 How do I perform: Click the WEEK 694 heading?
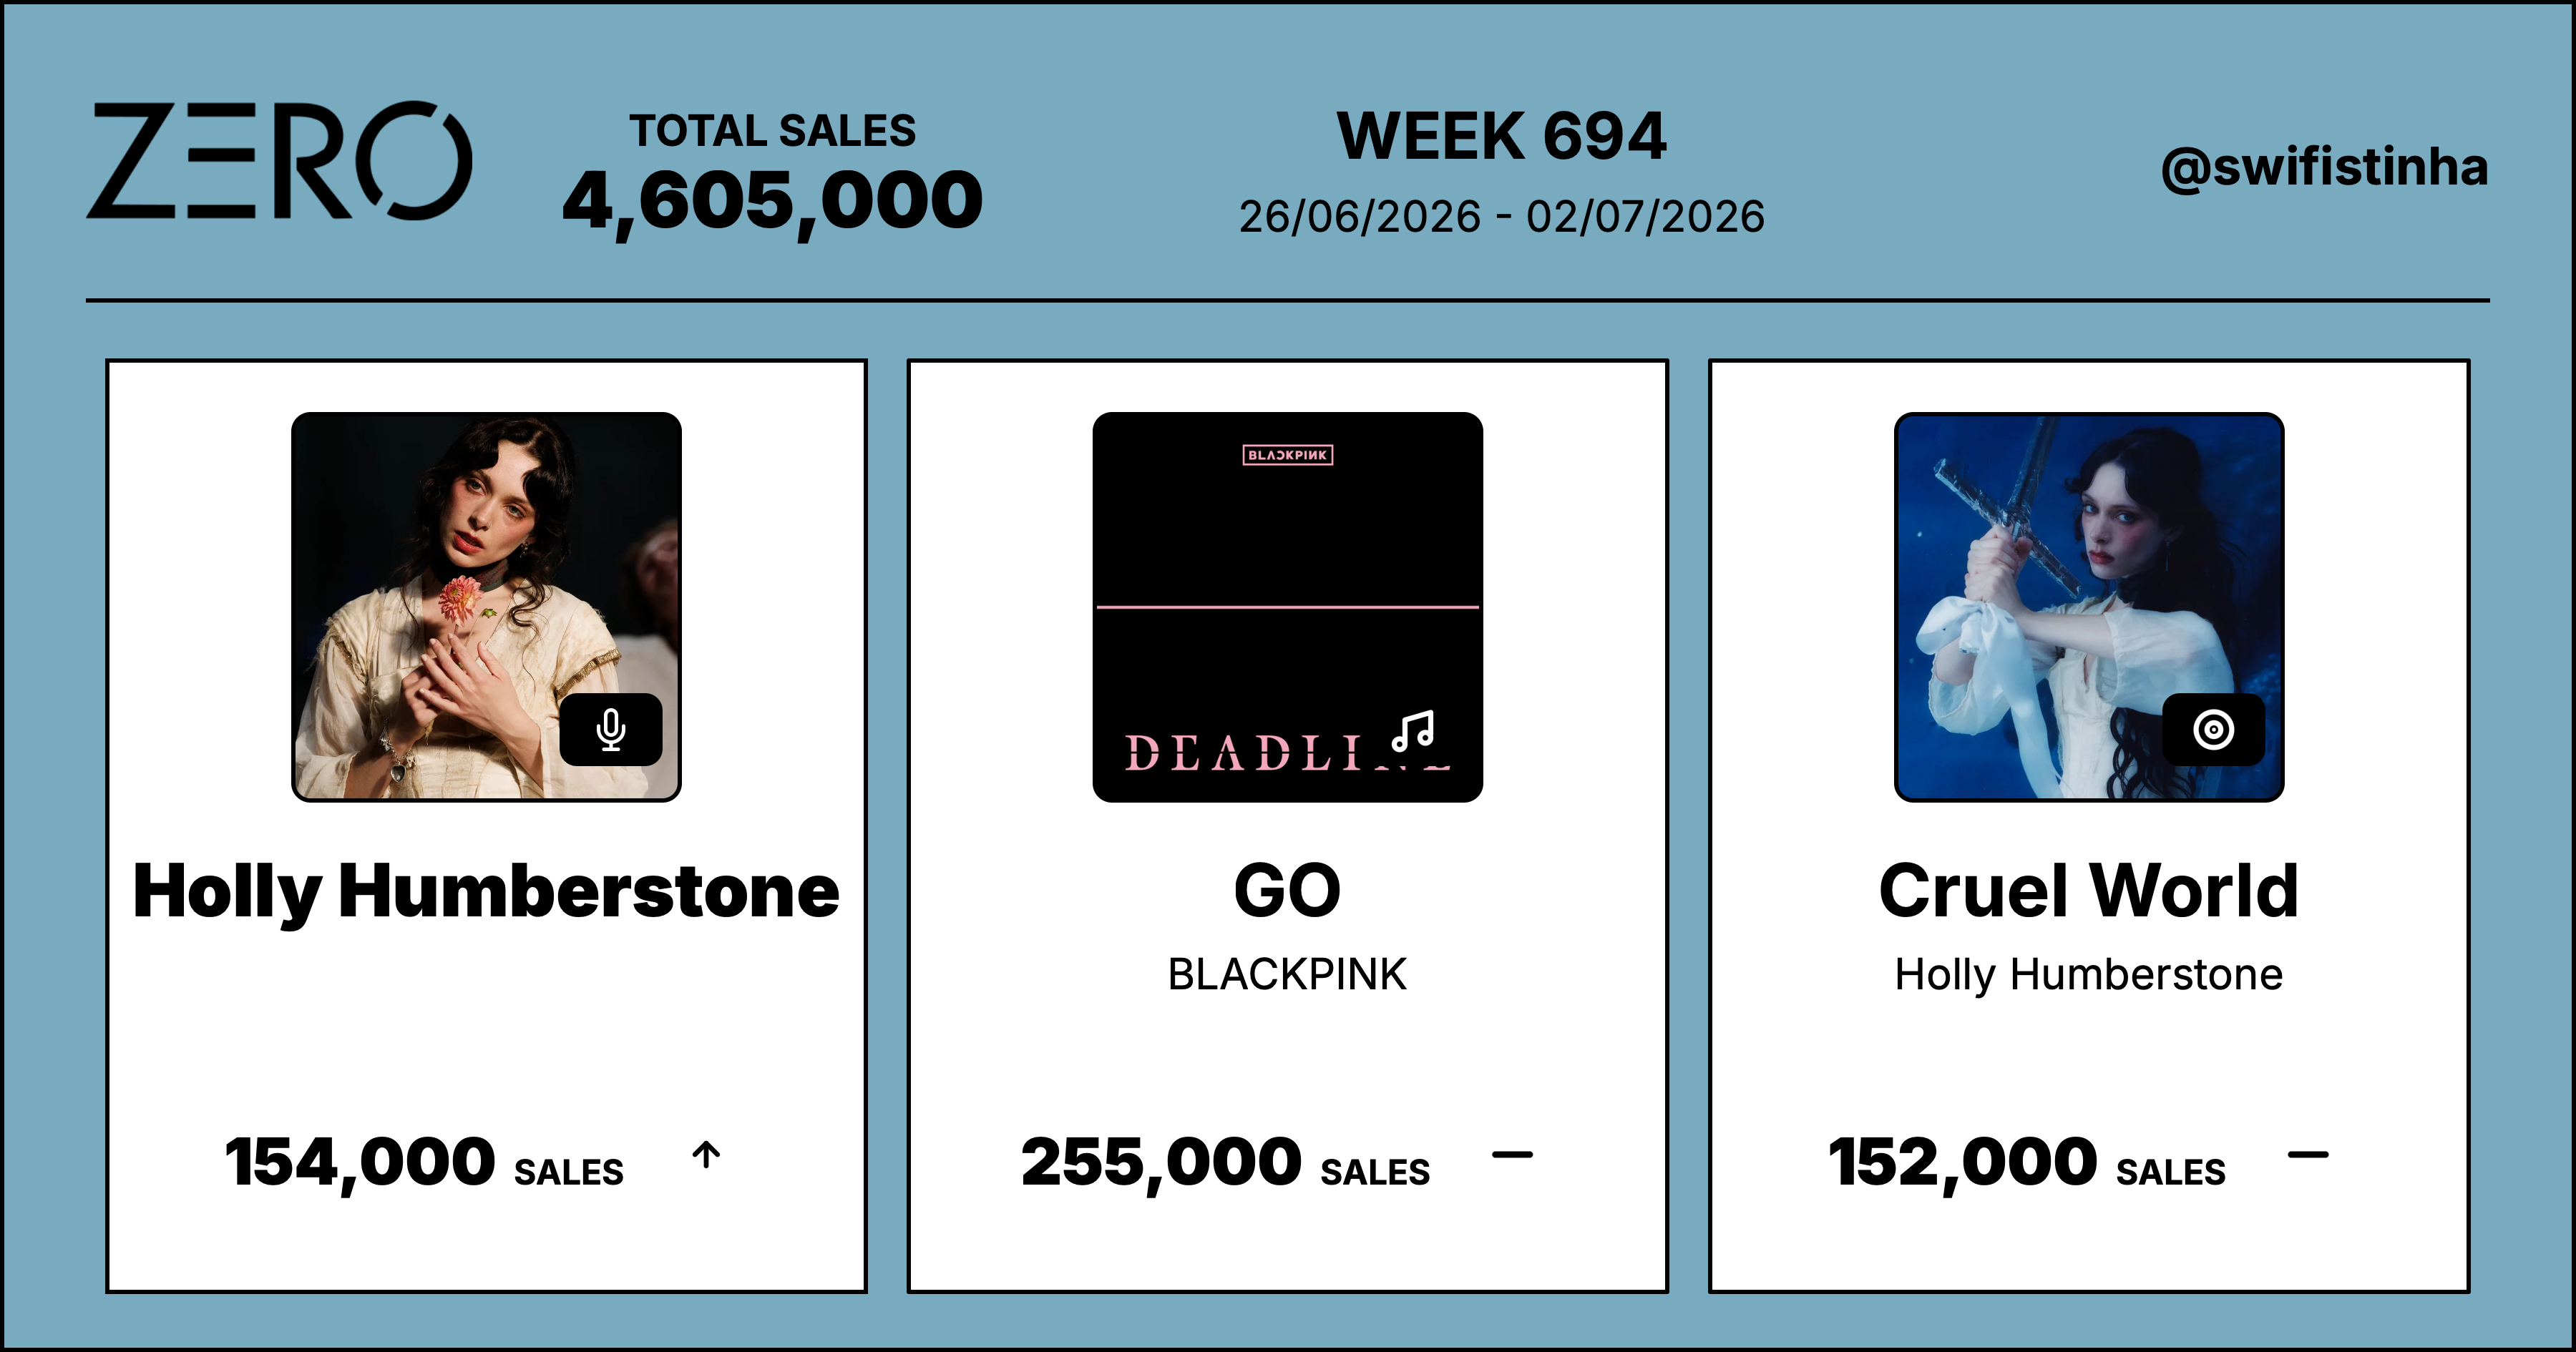click(1502, 136)
